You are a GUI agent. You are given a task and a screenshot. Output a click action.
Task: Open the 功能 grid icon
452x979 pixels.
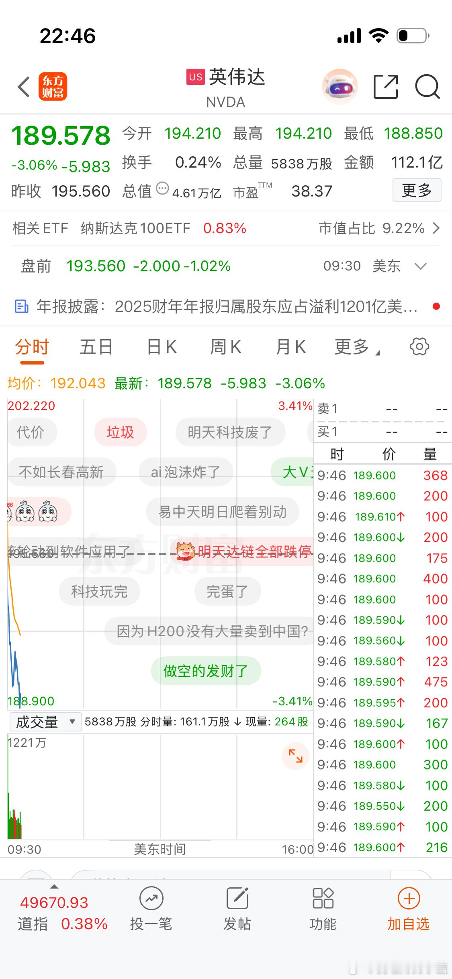(323, 898)
